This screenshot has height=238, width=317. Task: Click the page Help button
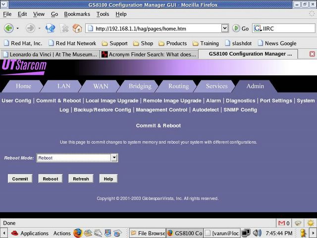pos(108,178)
